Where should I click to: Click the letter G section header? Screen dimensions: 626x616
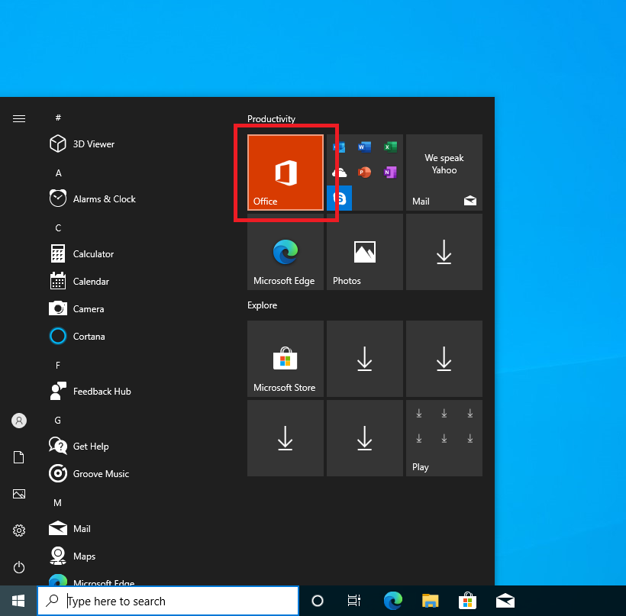click(58, 421)
